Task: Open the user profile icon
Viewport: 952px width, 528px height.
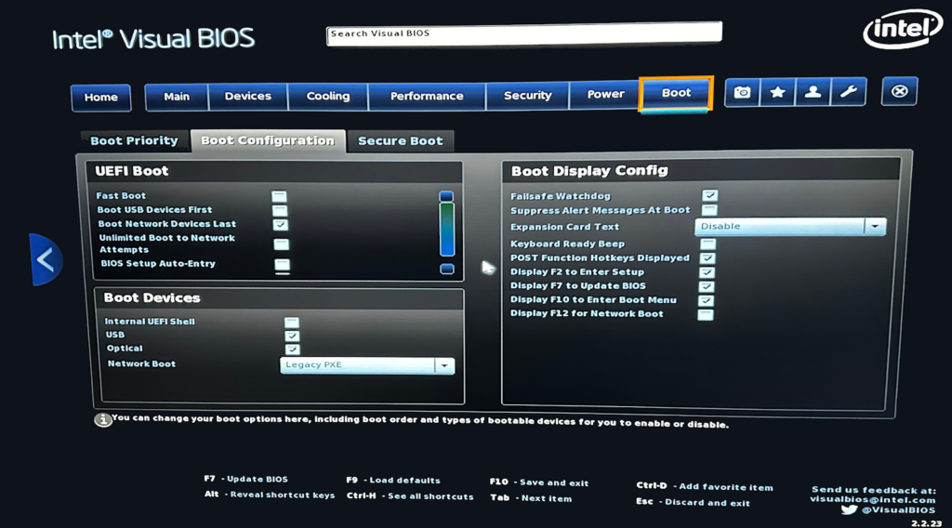Action: [813, 92]
